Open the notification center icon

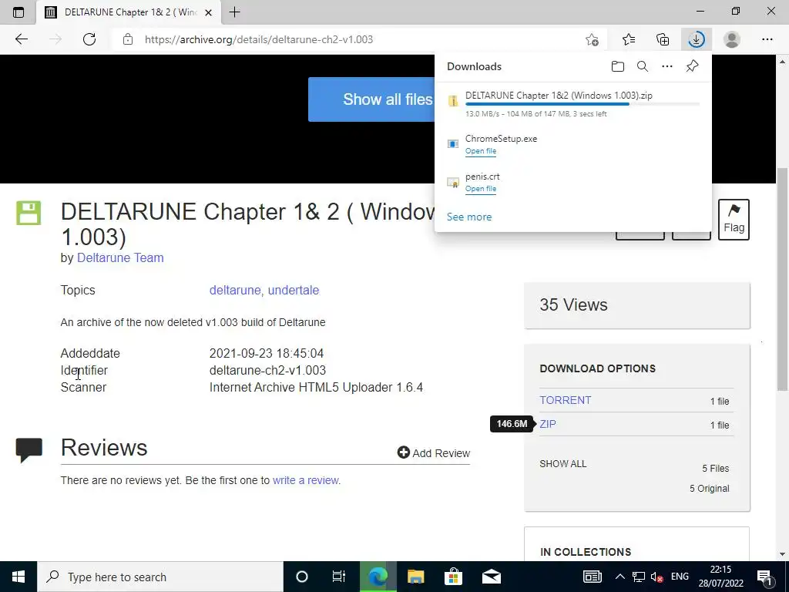tap(765, 577)
